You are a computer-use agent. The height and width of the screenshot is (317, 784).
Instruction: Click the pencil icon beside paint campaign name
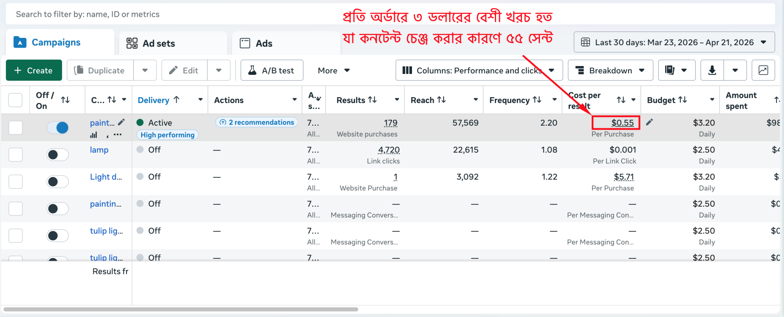tap(121, 122)
